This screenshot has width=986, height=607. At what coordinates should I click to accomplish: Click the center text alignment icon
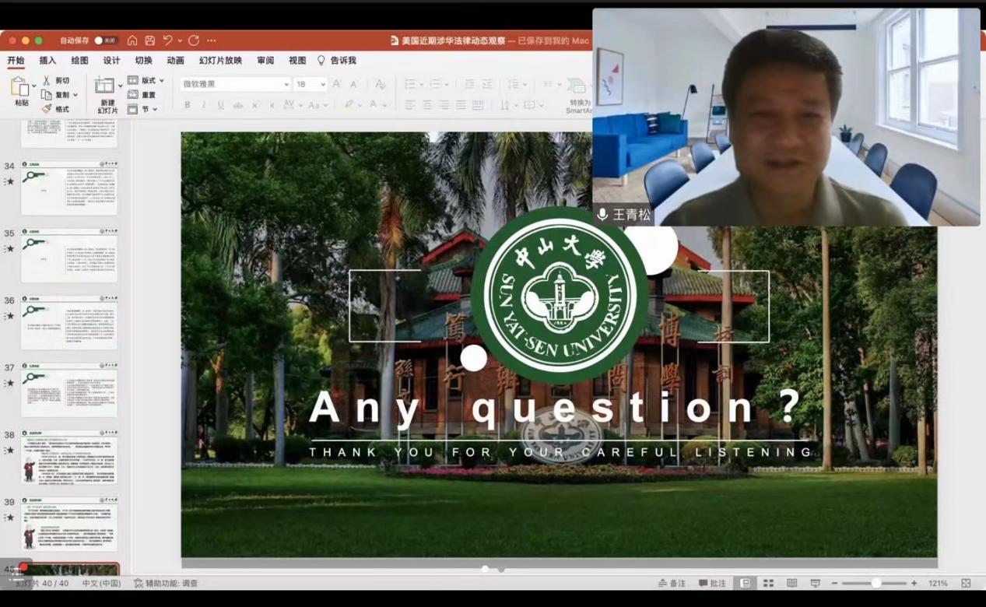point(426,104)
